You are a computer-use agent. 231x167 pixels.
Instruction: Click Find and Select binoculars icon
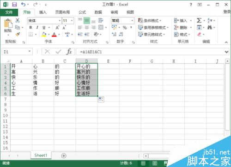point(210,28)
